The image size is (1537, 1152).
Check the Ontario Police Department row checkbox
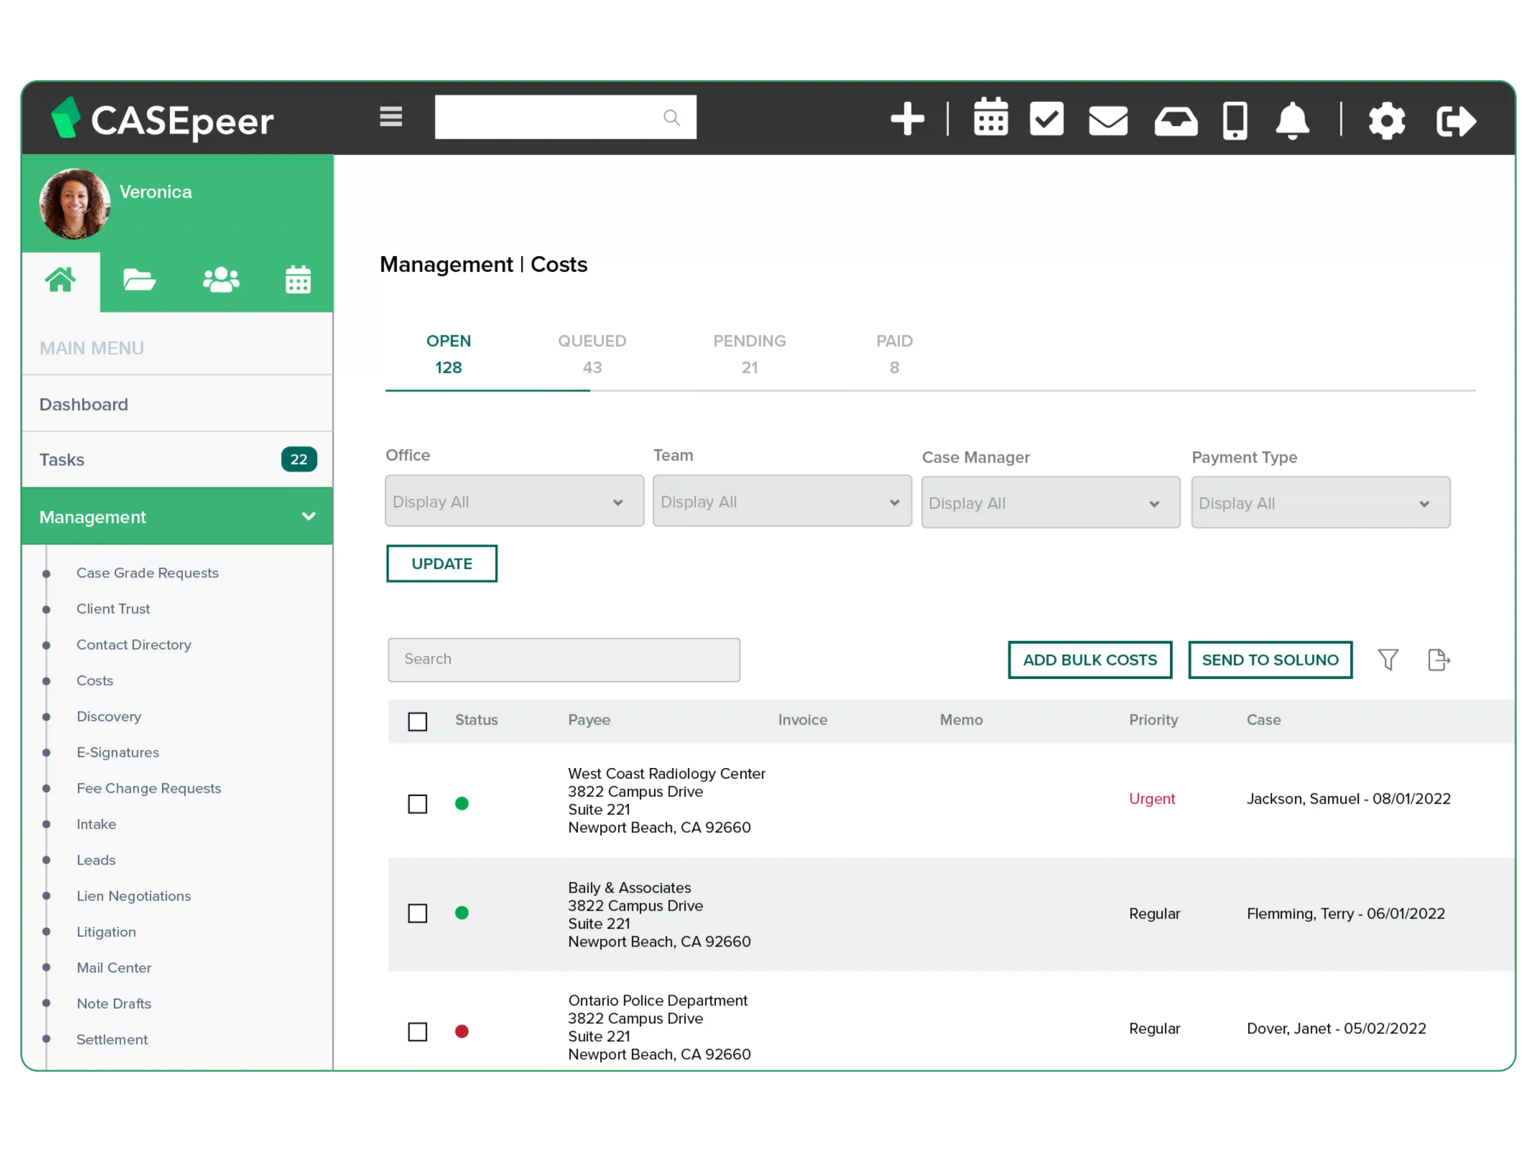[x=417, y=1032]
